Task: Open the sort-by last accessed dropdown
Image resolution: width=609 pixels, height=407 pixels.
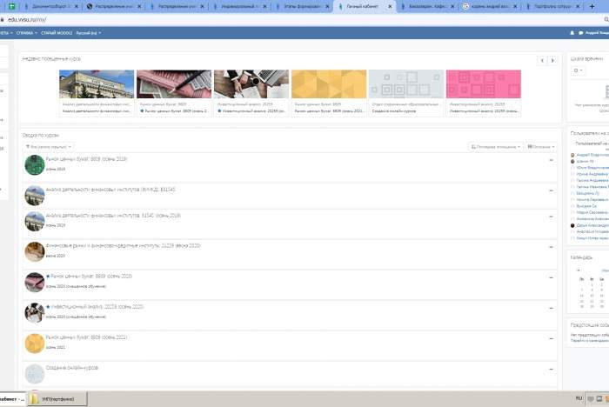Action: (494, 147)
